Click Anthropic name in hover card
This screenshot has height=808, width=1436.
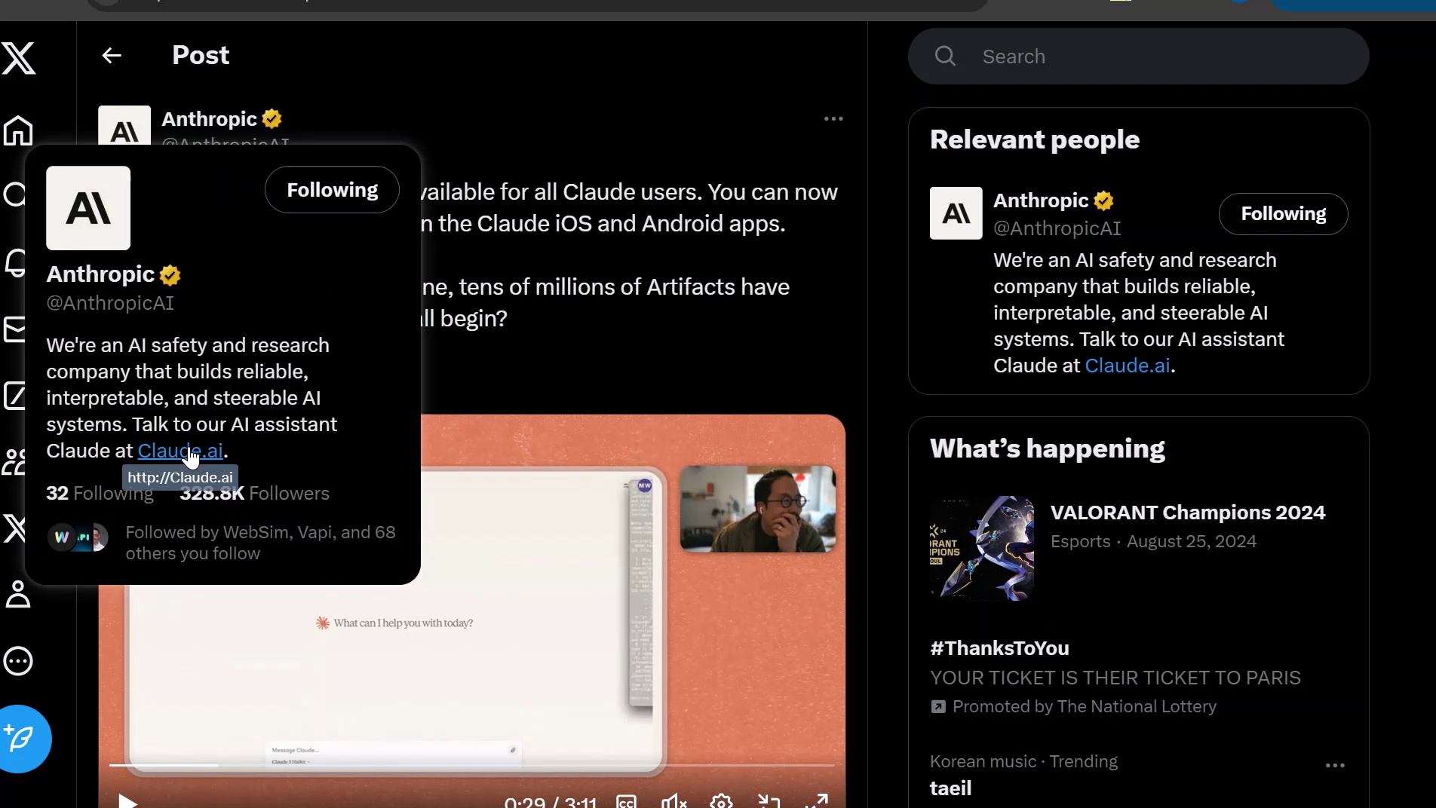(100, 274)
